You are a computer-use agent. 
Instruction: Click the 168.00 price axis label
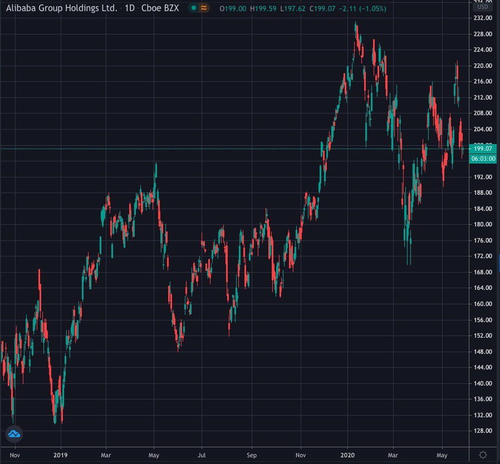pos(483,272)
